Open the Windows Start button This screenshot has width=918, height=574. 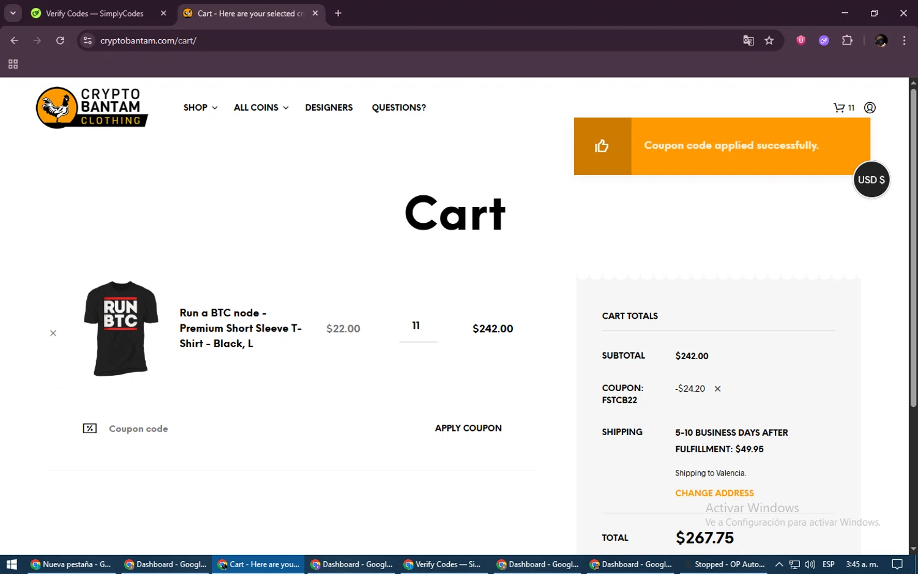click(x=12, y=564)
